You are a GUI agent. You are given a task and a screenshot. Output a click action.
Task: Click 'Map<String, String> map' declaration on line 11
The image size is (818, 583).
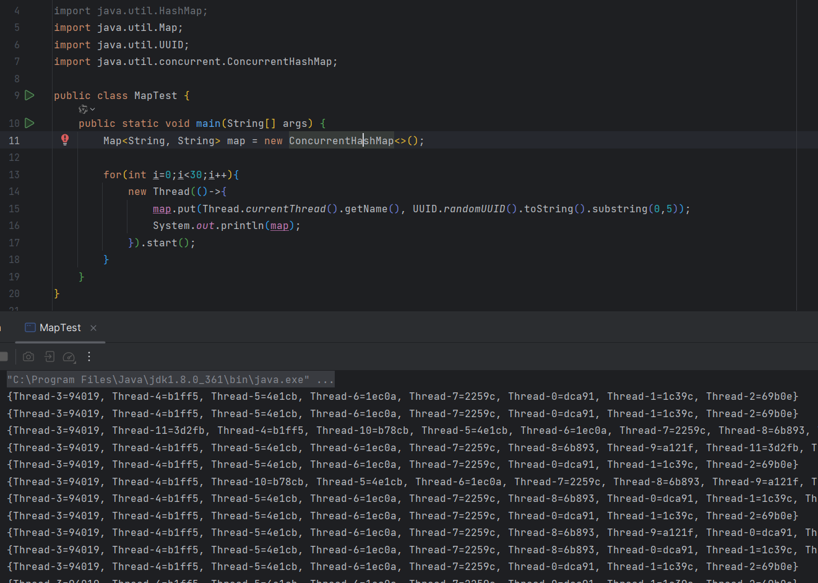pos(174,140)
